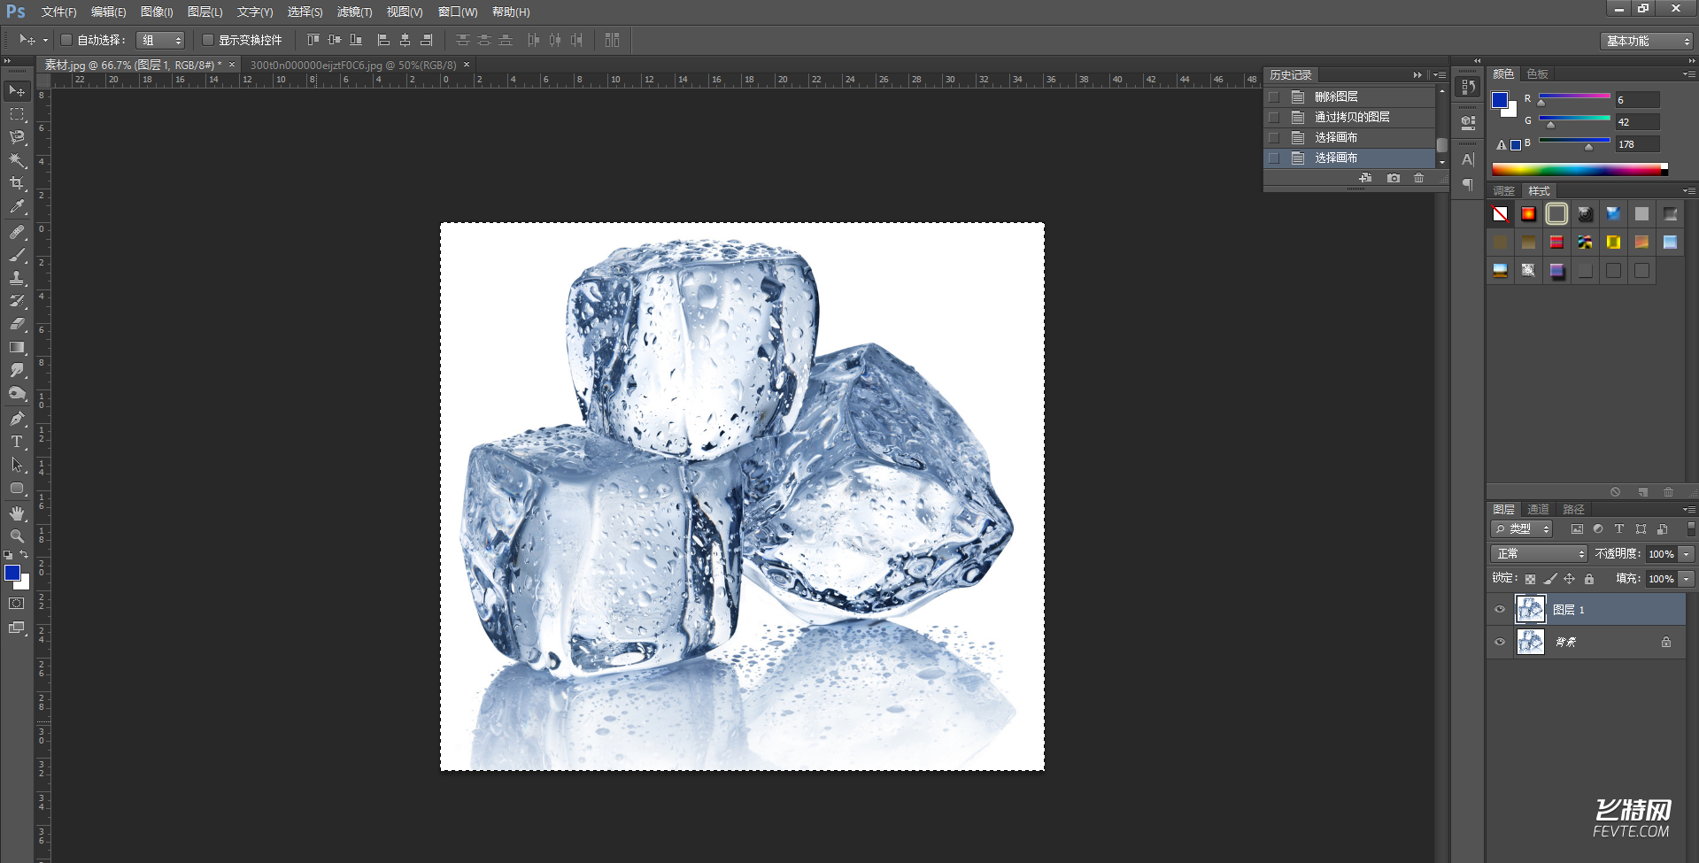The width and height of the screenshot is (1699, 863).
Task: Click the history panel trash icon
Action: (1418, 178)
